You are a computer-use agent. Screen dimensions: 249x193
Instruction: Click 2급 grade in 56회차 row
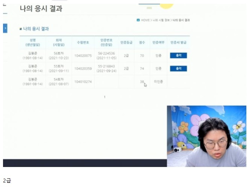(126, 56)
